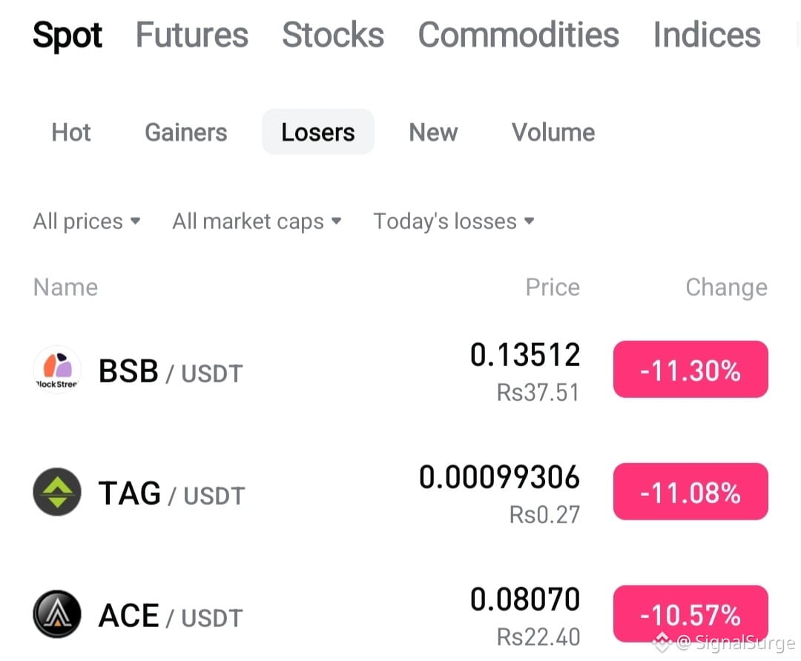Open the Commodities tab

coord(518,35)
